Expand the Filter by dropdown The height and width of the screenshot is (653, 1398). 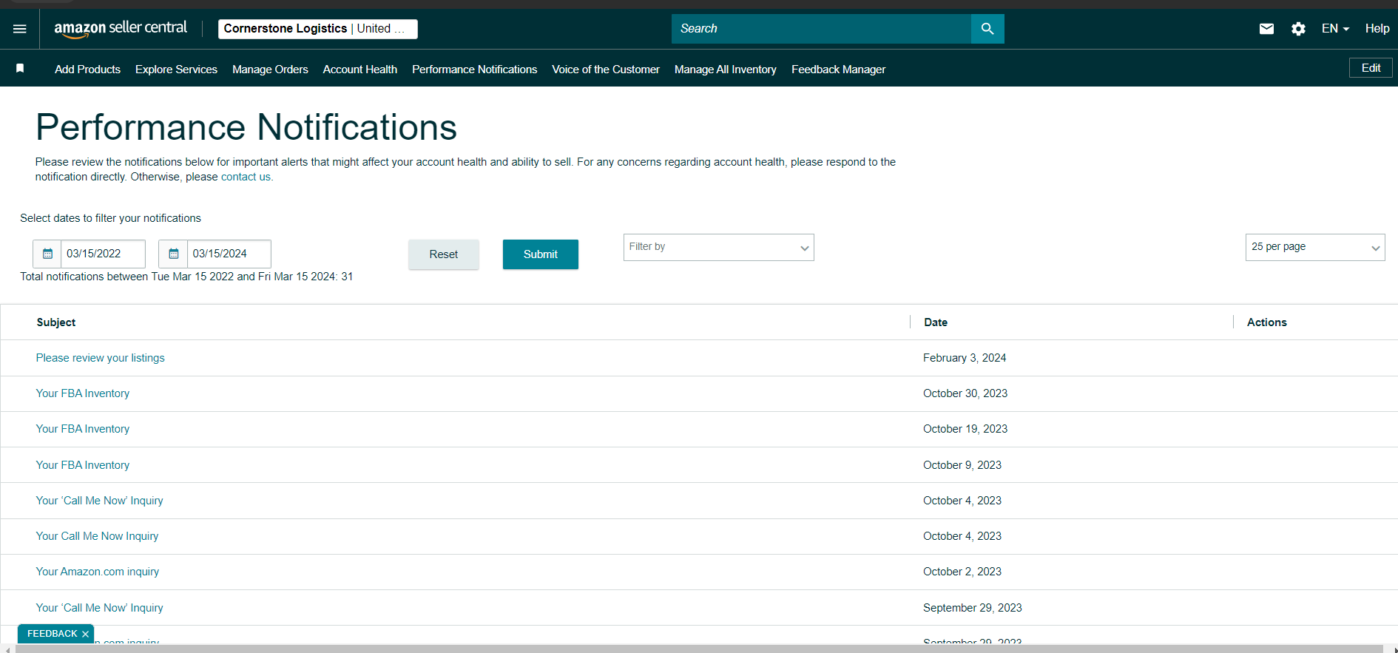click(x=718, y=247)
